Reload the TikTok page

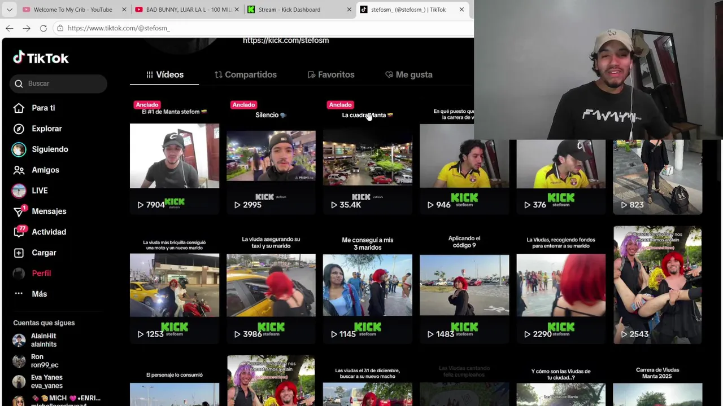tap(43, 28)
